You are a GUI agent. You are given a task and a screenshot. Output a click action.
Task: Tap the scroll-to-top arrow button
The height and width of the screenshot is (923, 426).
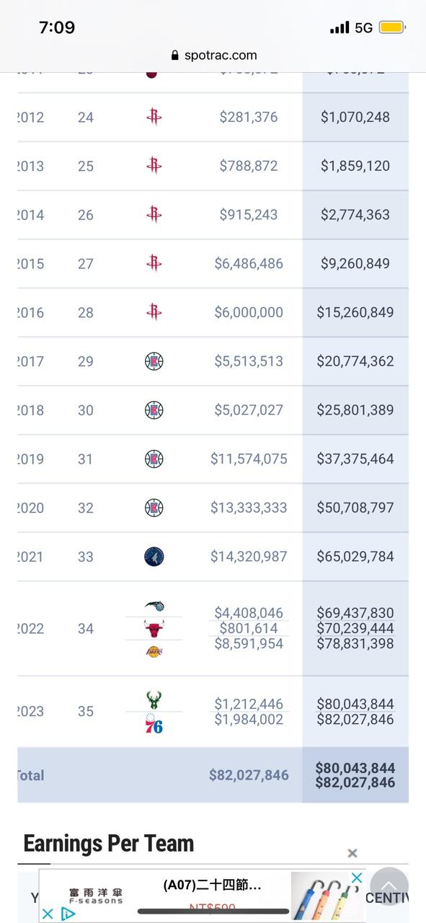coord(389,886)
